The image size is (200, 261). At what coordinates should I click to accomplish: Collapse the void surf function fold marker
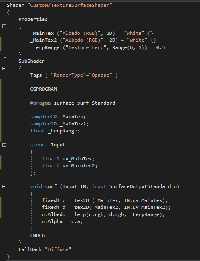coord(4,187)
